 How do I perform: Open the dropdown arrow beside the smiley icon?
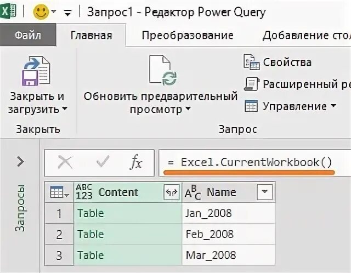(x=54, y=11)
